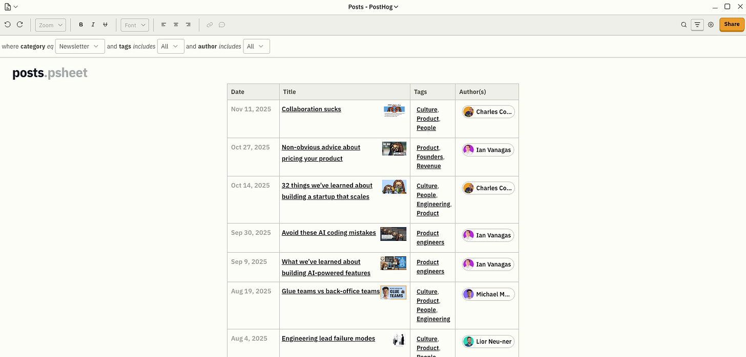Click the Collaboration sucks thumbnail image
The image size is (746, 357).
(395, 110)
